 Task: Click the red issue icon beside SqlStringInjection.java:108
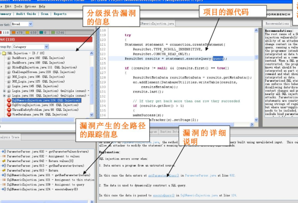coord(9,105)
